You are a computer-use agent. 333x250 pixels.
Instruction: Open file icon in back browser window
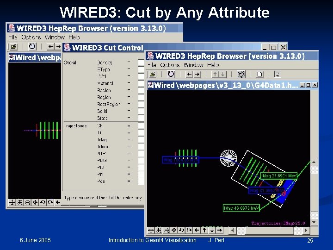(13, 46)
